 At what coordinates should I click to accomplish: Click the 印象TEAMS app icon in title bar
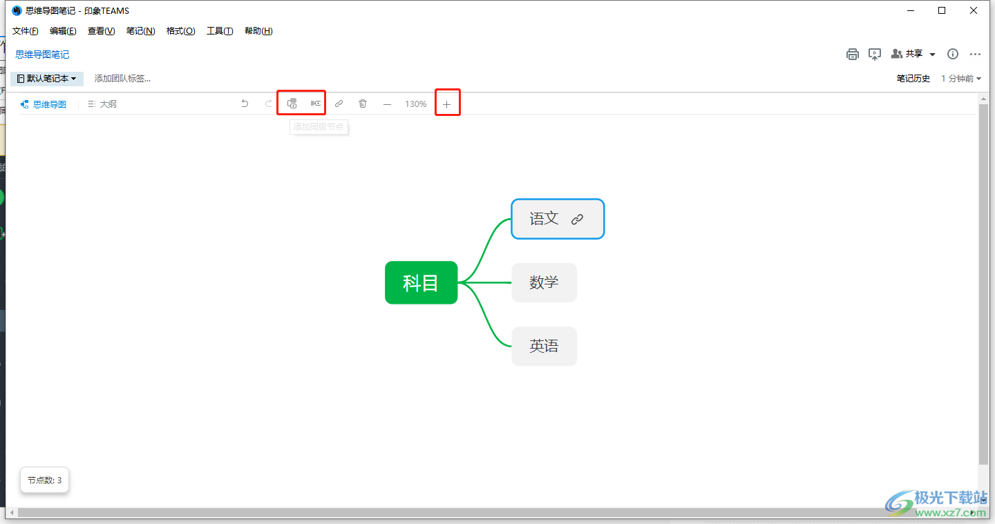[17, 10]
